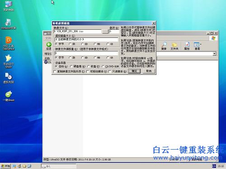The image size is (226, 169).
Task: Click the status bar file details text
Action: pos(77,160)
